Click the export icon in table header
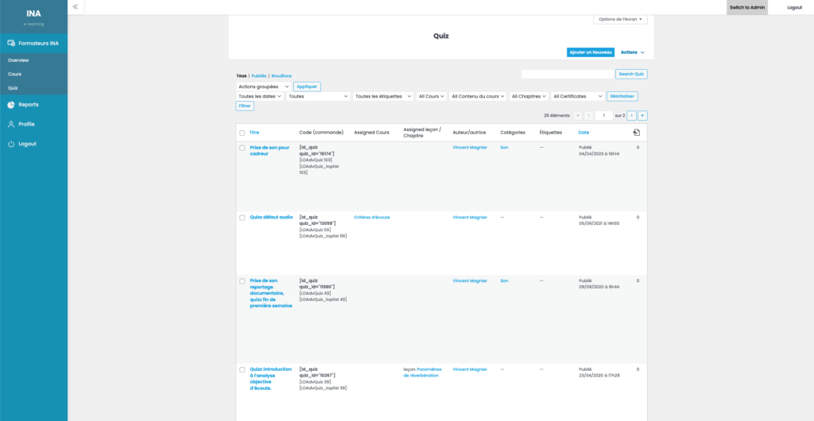Screen dimensions: 814x421 tap(636, 133)
